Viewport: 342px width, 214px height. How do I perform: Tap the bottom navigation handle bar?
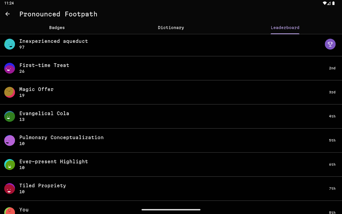pyautogui.click(x=171, y=210)
